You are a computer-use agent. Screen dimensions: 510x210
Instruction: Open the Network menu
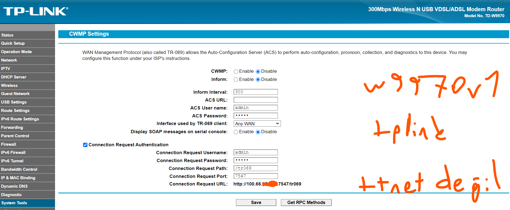(x=27, y=60)
